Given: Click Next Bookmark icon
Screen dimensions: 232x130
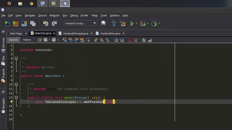Looking at the screenshot, I should point(102,40).
